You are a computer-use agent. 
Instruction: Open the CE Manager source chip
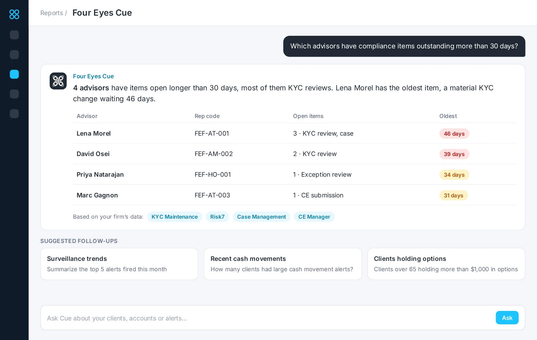pos(314,217)
